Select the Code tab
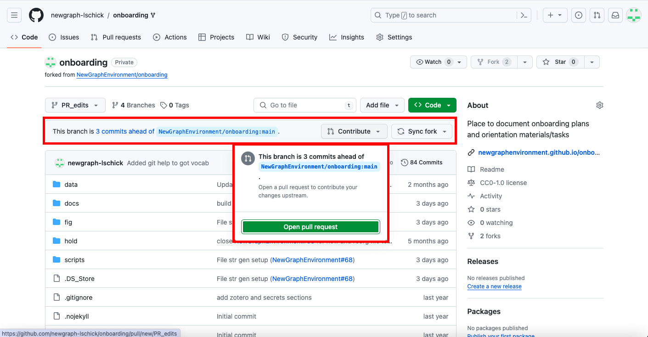 [24, 37]
